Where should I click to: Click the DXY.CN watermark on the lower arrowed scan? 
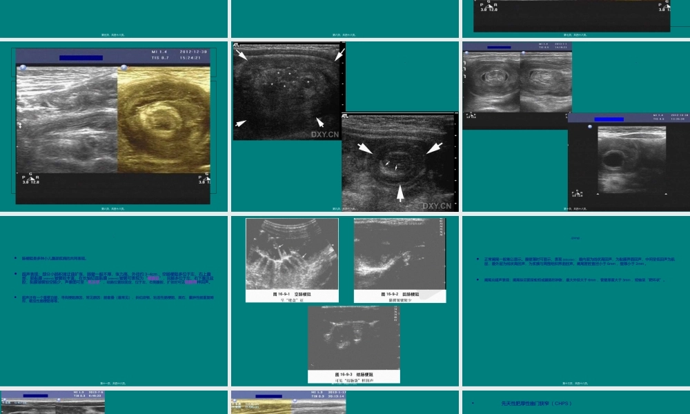point(437,206)
